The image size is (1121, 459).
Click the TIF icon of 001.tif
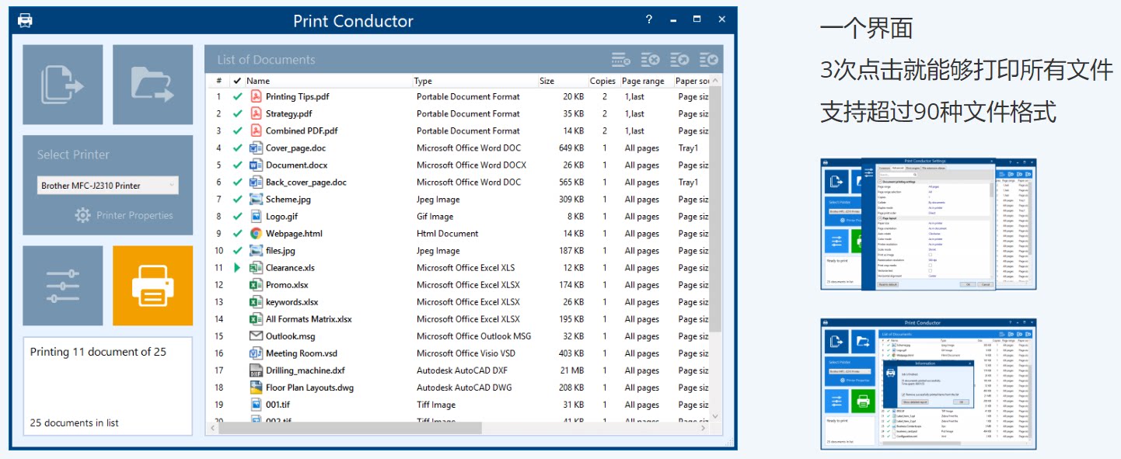click(256, 405)
